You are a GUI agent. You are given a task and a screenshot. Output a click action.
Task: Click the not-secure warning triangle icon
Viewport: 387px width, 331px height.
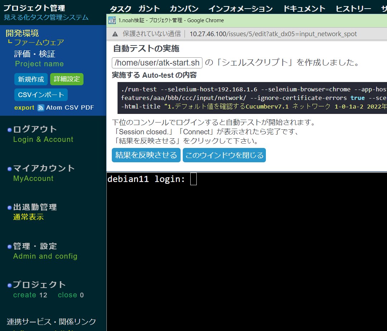click(115, 34)
